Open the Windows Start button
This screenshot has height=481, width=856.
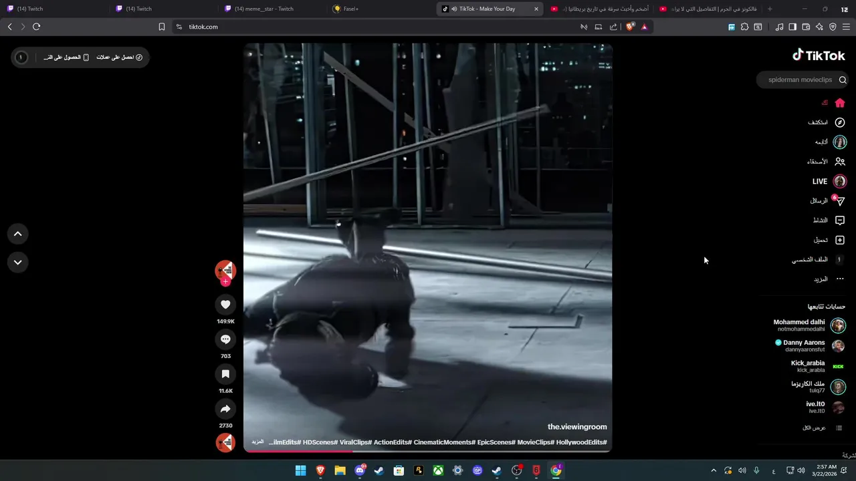(x=300, y=470)
